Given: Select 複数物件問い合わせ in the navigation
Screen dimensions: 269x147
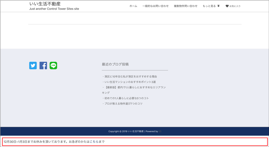Looking at the screenshot, I should (185, 6).
